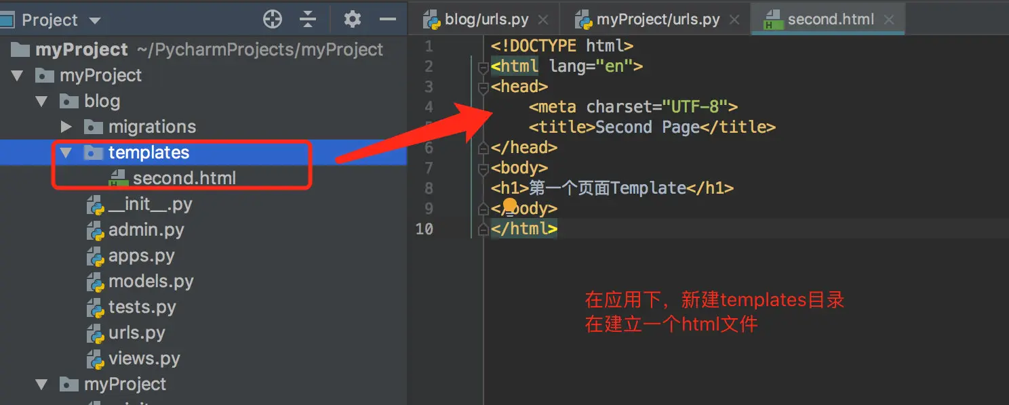Fold the html tag at line 2
This screenshot has height=405, width=1009.
click(483, 67)
